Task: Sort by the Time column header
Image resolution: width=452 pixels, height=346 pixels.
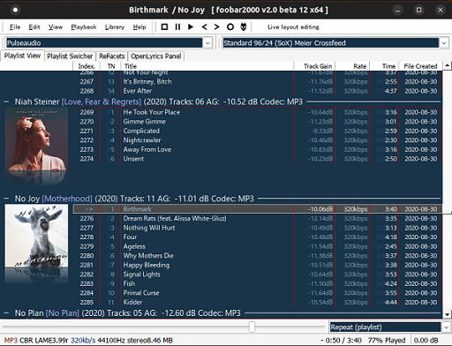Action: click(384, 66)
